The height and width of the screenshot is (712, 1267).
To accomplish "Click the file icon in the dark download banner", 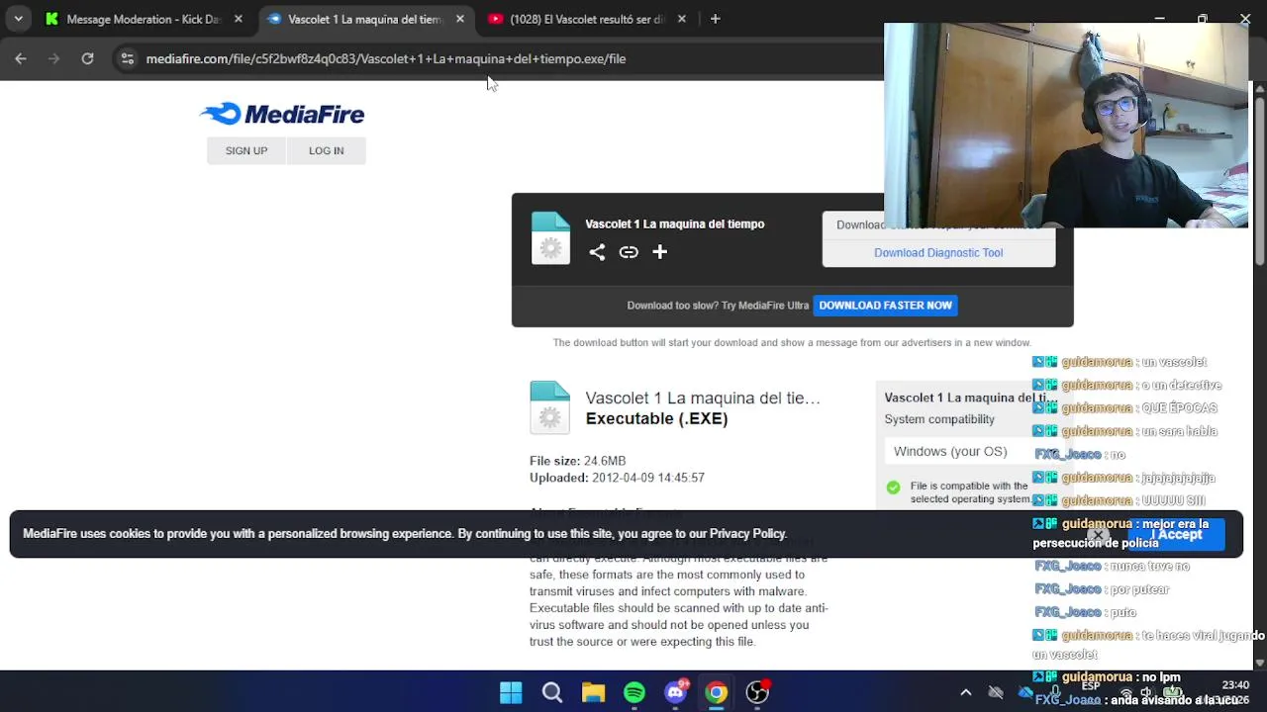I will [550, 238].
